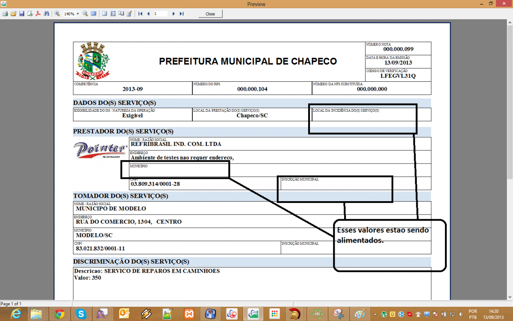Open File Explorer from the taskbar
Viewport: 513px width, 321px height.
pos(36,314)
